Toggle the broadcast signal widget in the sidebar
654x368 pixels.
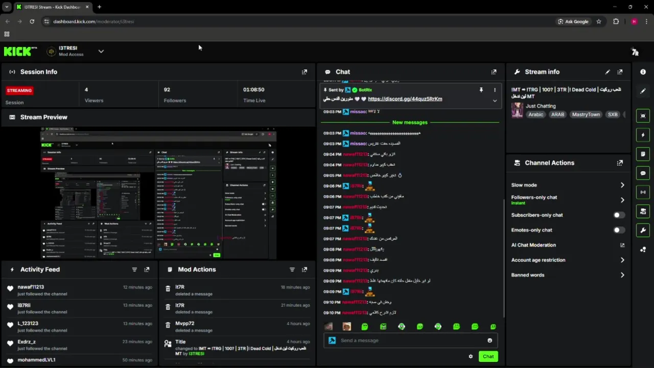pos(643,192)
